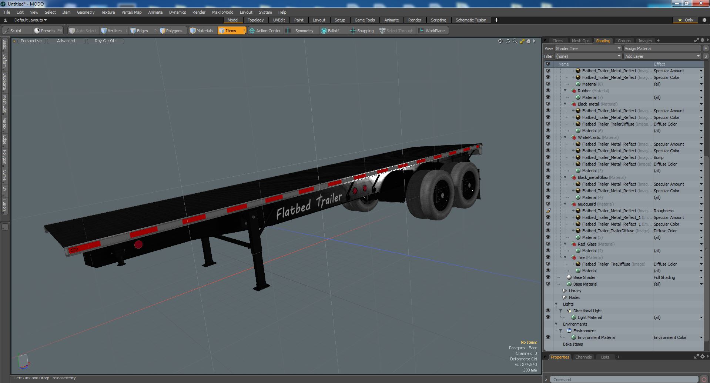Open the Filter (none) dropdown
This screenshot has height=383, width=710.
pos(588,56)
